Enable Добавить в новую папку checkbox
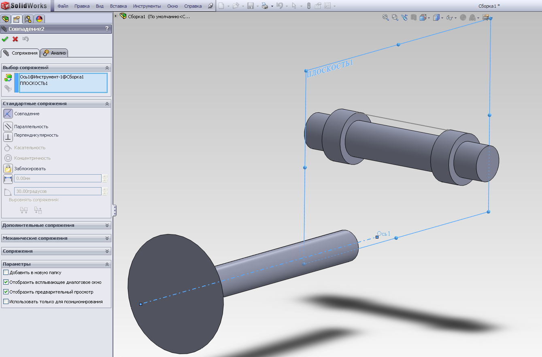Viewport: 542px width, 357px height. click(6, 273)
